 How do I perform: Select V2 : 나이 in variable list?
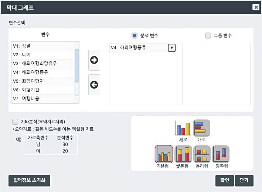pyautogui.click(x=43, y=55)
